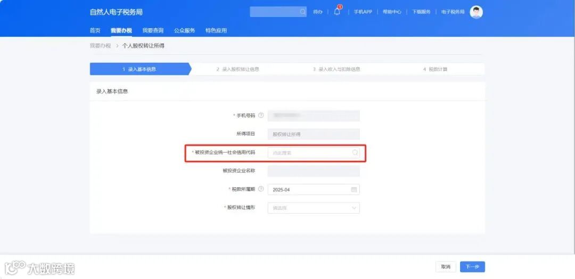Click the search magnifier in header search box
This screenshot has height=279, width=575.
(302, 12)
